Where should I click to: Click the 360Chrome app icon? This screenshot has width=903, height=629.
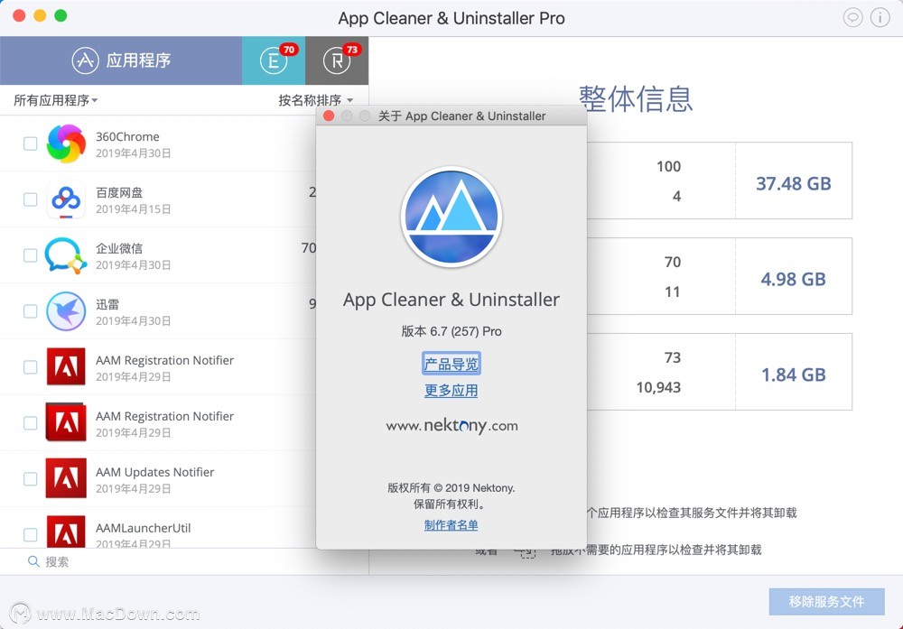pyautogui.click(x=66, y=143)
